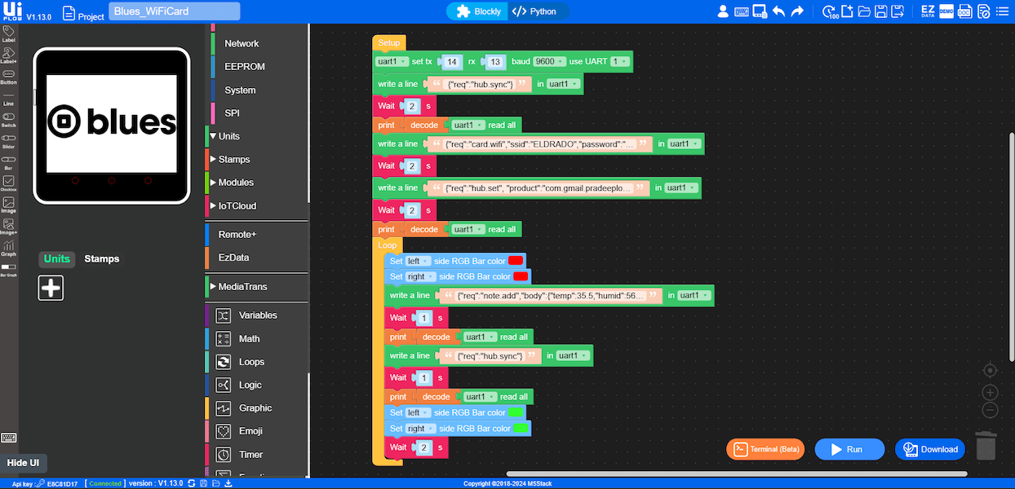Click the keyboard icon in top toolbar
Viewport: 1015px width, 489px height.
tap(742, 11)
